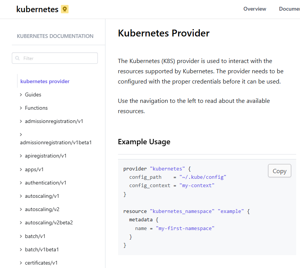
Task: Select certificates/v1 label
Action: [41, 263]
